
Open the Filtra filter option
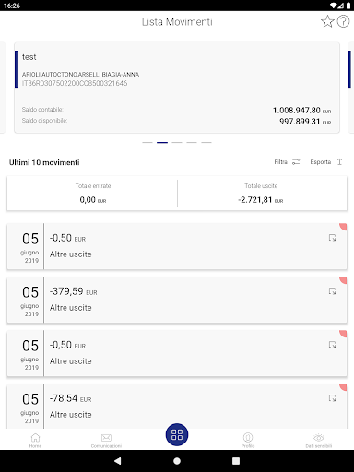point(287,161)
